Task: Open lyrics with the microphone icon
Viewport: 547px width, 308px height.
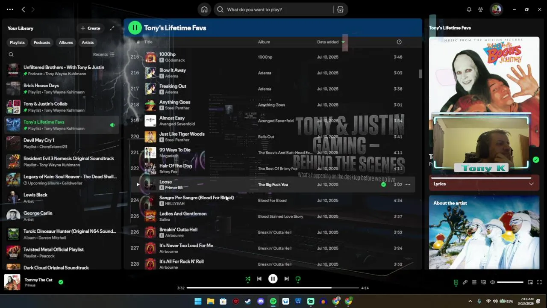Action: click(465, 282)
